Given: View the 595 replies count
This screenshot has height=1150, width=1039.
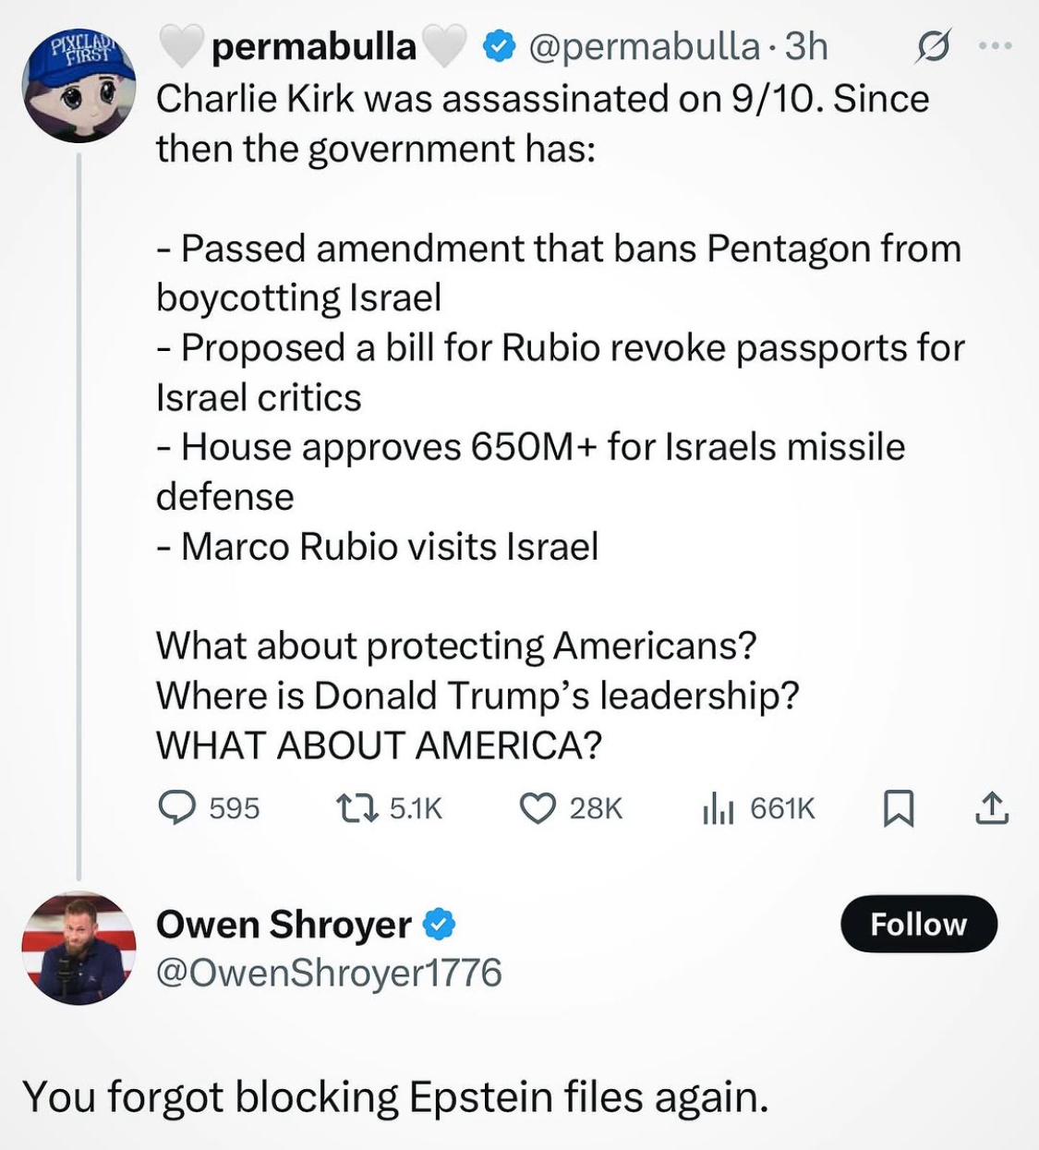Looking at the screenshot, I should 235,808.
